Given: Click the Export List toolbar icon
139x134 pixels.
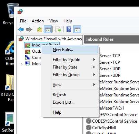Looking at the screenshot, I should click(x=58, y=30).
